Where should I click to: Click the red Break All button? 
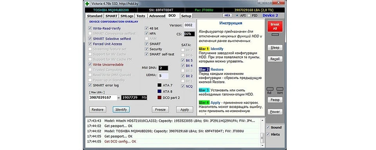(275, 26)
